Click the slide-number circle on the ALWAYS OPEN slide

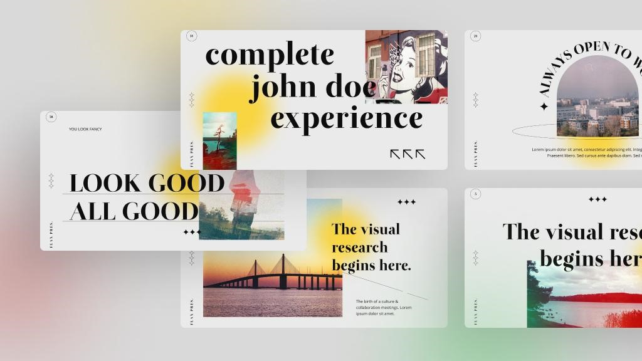[x=475, y=36]
